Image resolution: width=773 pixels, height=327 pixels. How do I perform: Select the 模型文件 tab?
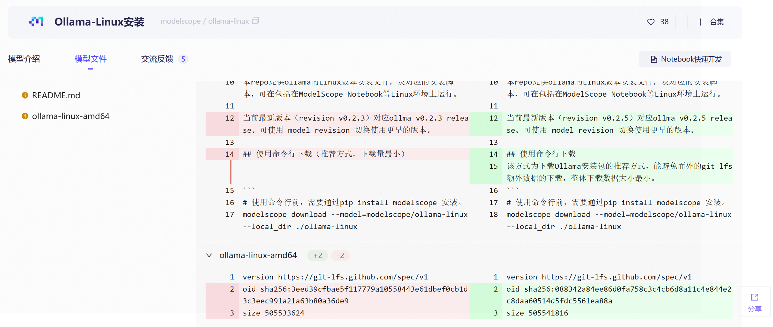pyautogui.click(x=91, y=59)
